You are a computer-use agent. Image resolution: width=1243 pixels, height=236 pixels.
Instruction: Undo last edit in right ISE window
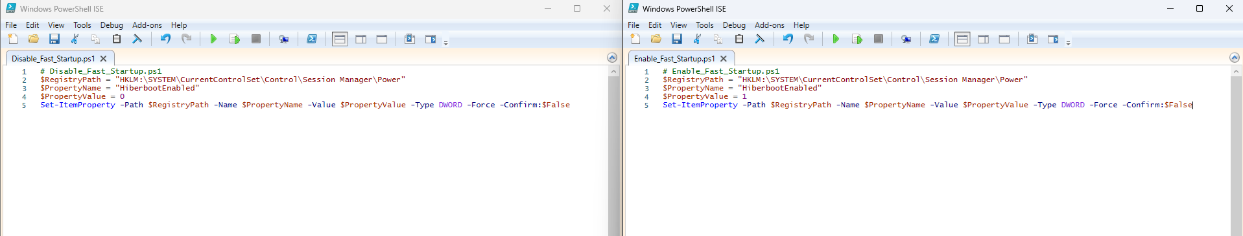pyautogui.click(x=788, y=39)
